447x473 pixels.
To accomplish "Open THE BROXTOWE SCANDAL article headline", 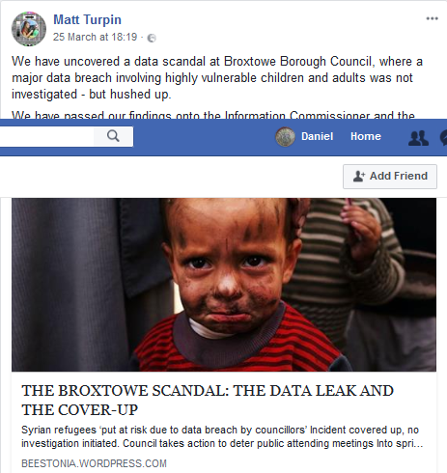I will tap(208, 401).
